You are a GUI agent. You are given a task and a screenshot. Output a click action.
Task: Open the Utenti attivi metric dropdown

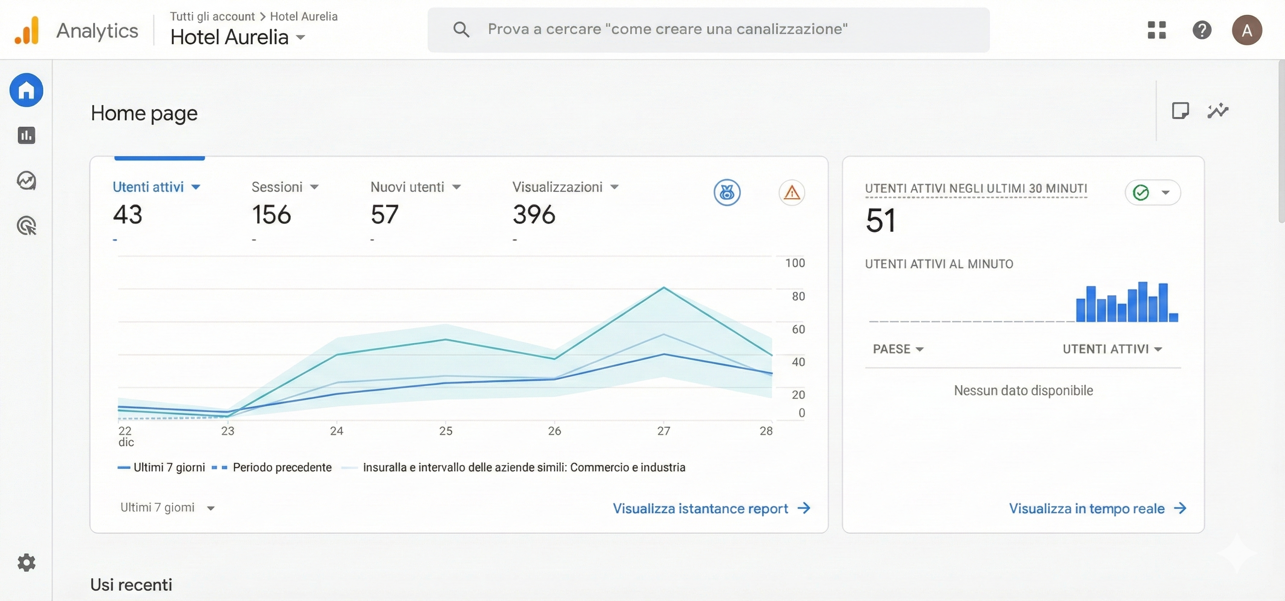(x=197, y=187)
